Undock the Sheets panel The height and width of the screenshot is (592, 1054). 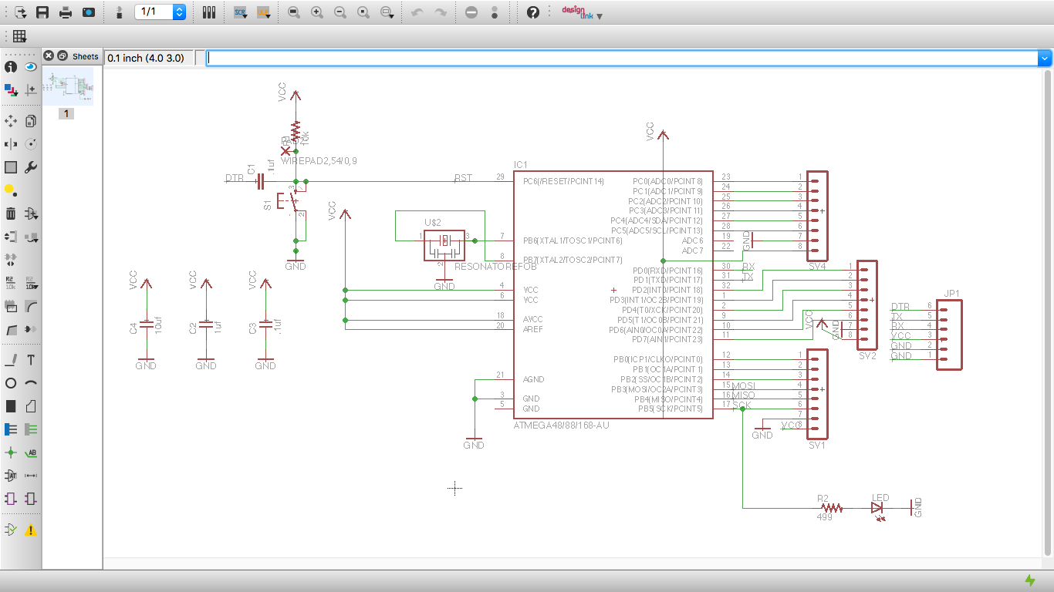[x=62, y=55]
